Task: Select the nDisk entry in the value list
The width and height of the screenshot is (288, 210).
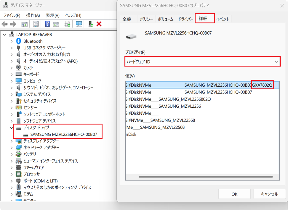Action: [x=131, y=134]
